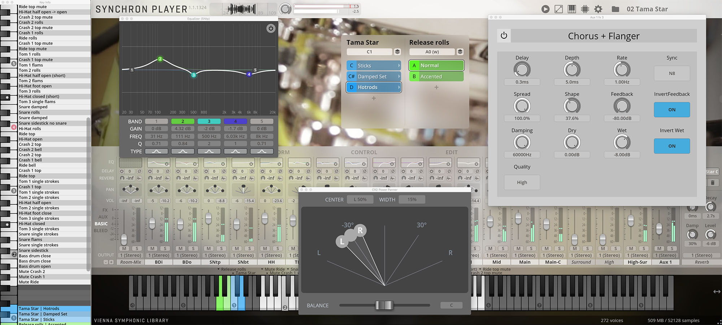This screenshot has height=325, width=722.
Task: Solo the Room-Mix channel
Action: click(137, 248)
